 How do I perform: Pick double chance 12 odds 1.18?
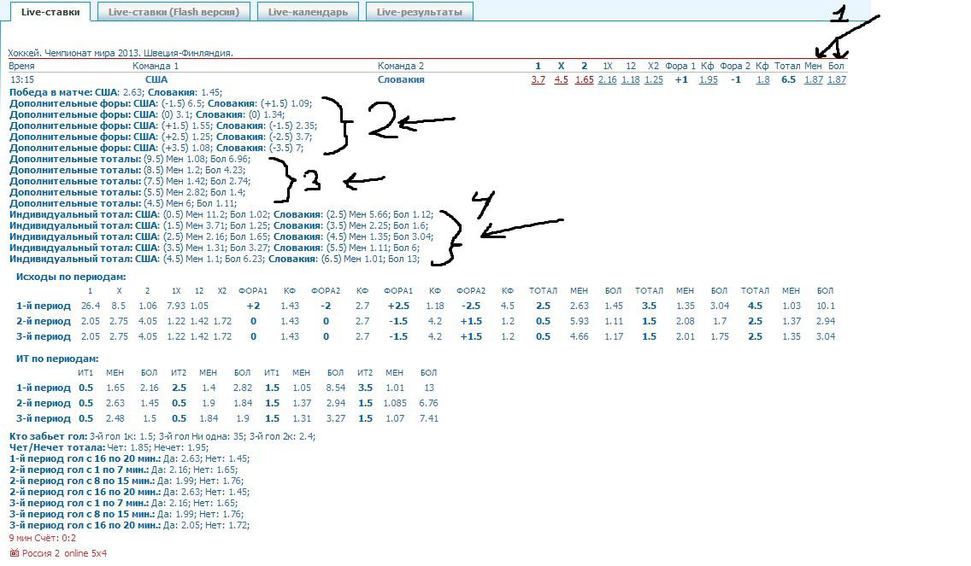[631, 79]
